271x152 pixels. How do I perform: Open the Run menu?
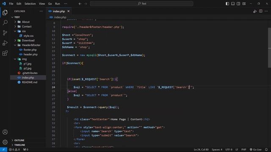(x=58, y=4)
